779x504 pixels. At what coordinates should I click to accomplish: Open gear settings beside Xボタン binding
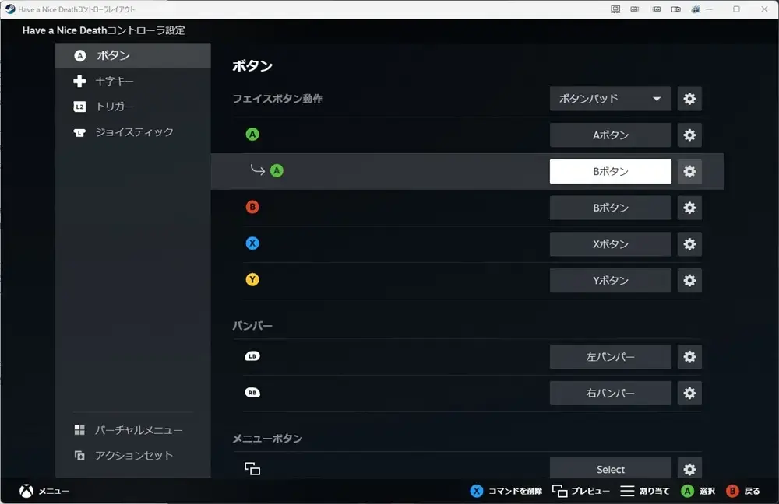pos(689,244)
